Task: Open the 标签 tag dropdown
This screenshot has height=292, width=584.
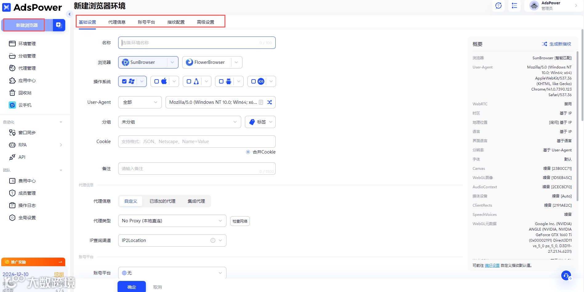Action: tap(260, 122)
